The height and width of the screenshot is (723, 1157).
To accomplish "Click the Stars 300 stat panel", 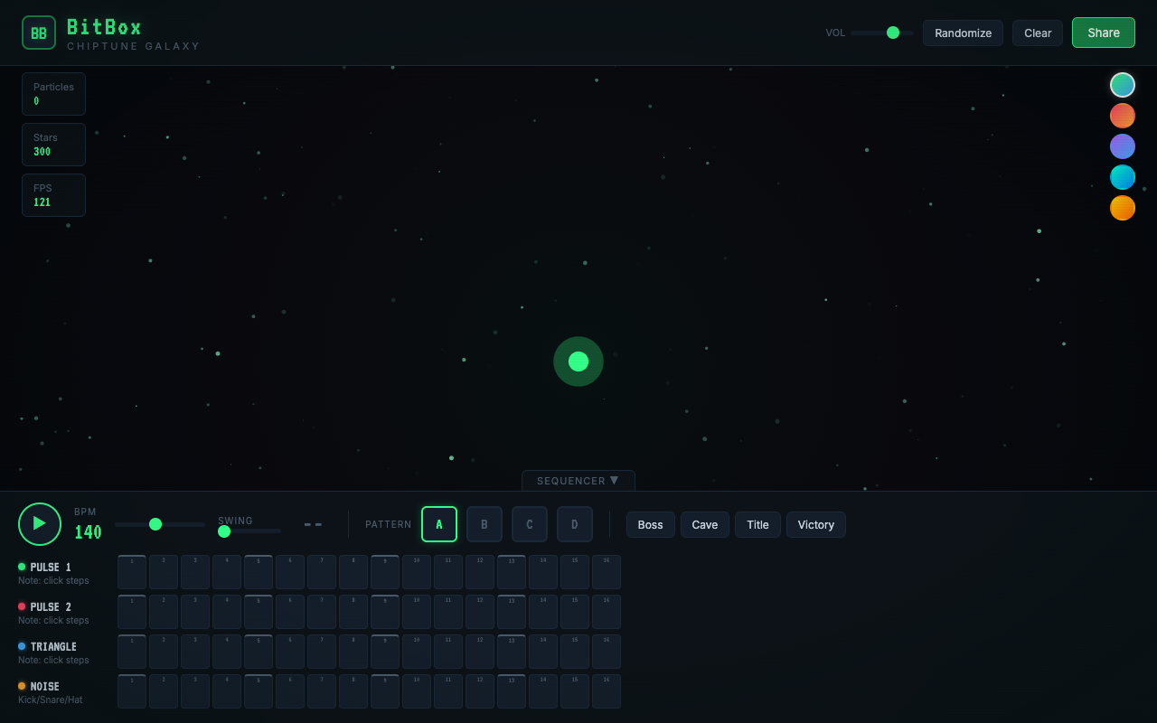I will [x=53, y=145].
